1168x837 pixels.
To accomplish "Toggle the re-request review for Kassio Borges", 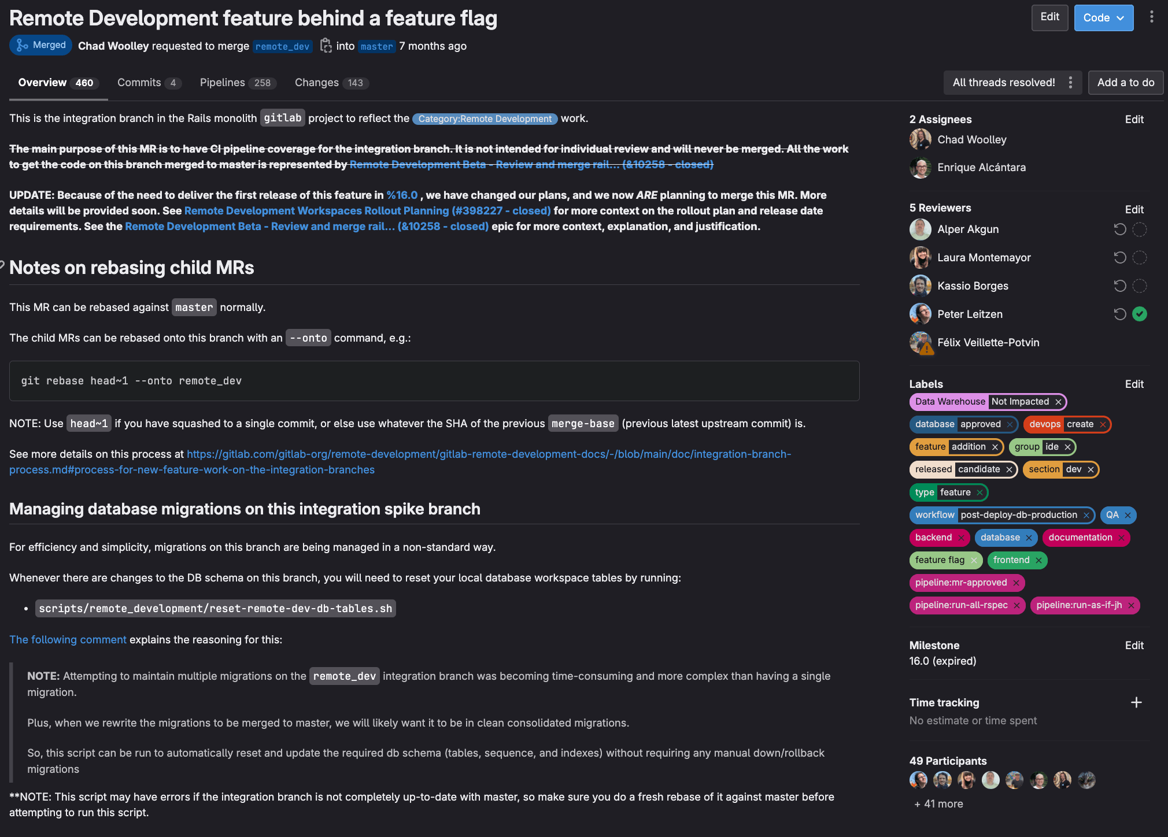I will [x=1120, y=284].
